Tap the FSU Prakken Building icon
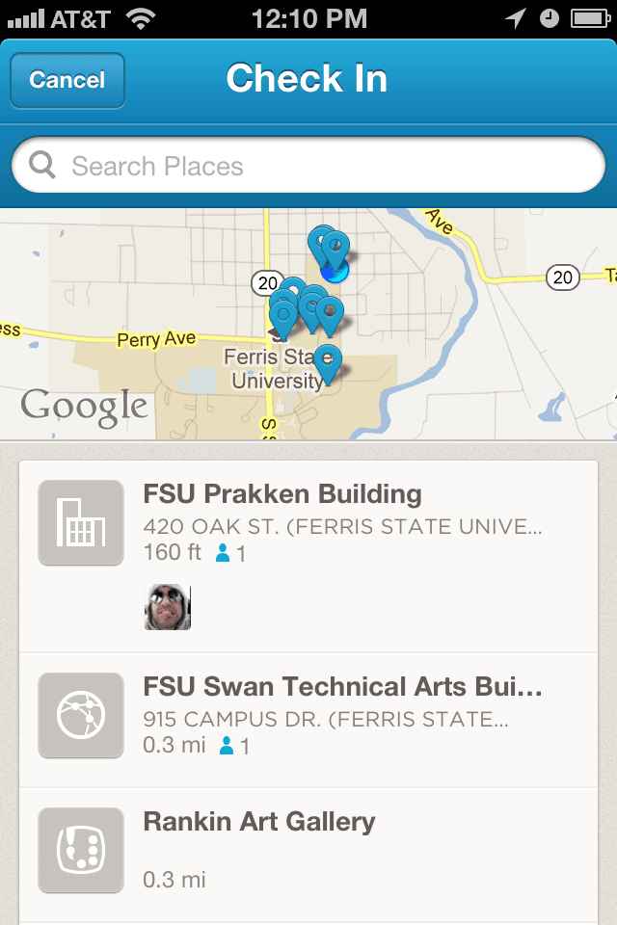 pyautogui.click(x=81, y=523)
